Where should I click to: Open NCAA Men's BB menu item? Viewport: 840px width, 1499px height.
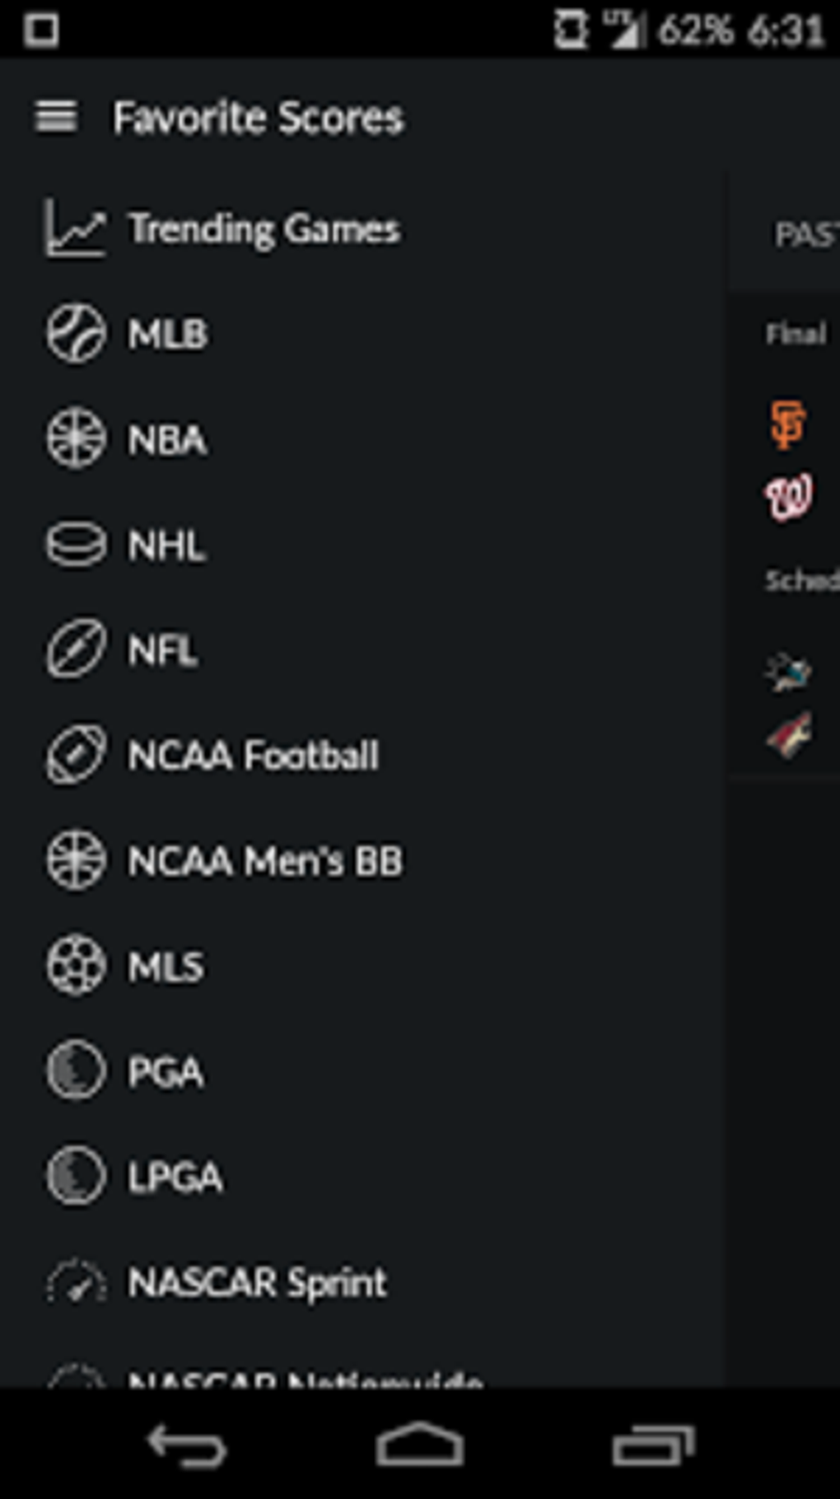(x=264, y=861)
